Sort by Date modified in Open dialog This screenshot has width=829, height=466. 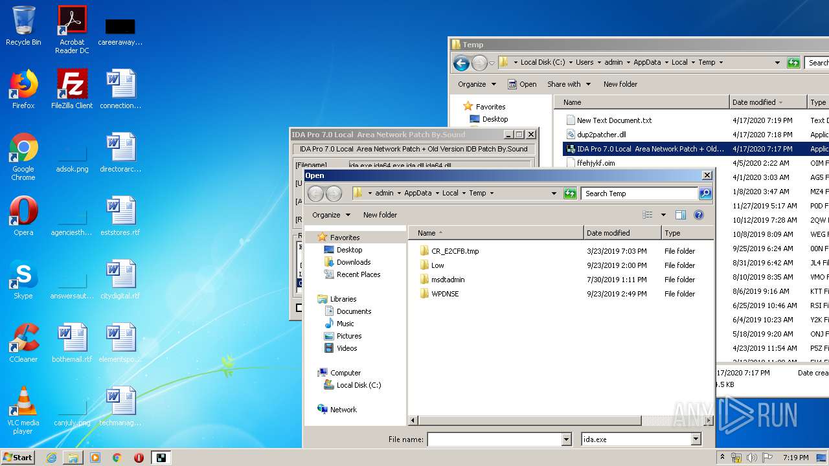(622, 233)
